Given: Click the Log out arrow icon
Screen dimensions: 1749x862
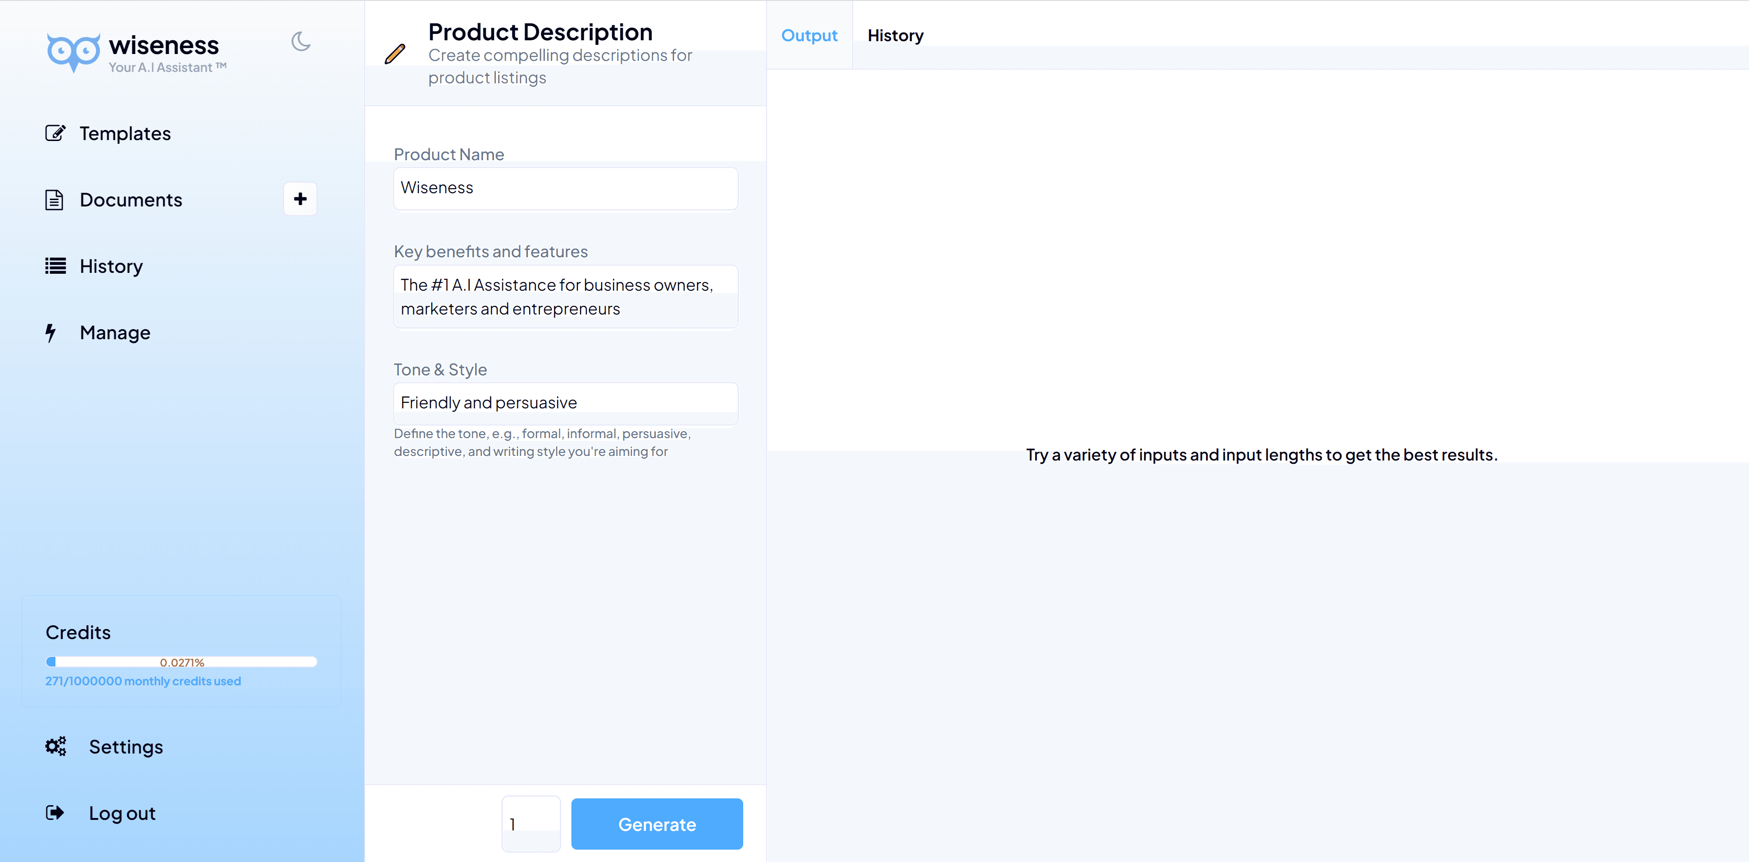Looking at the screenshot, I should [55, 813].
